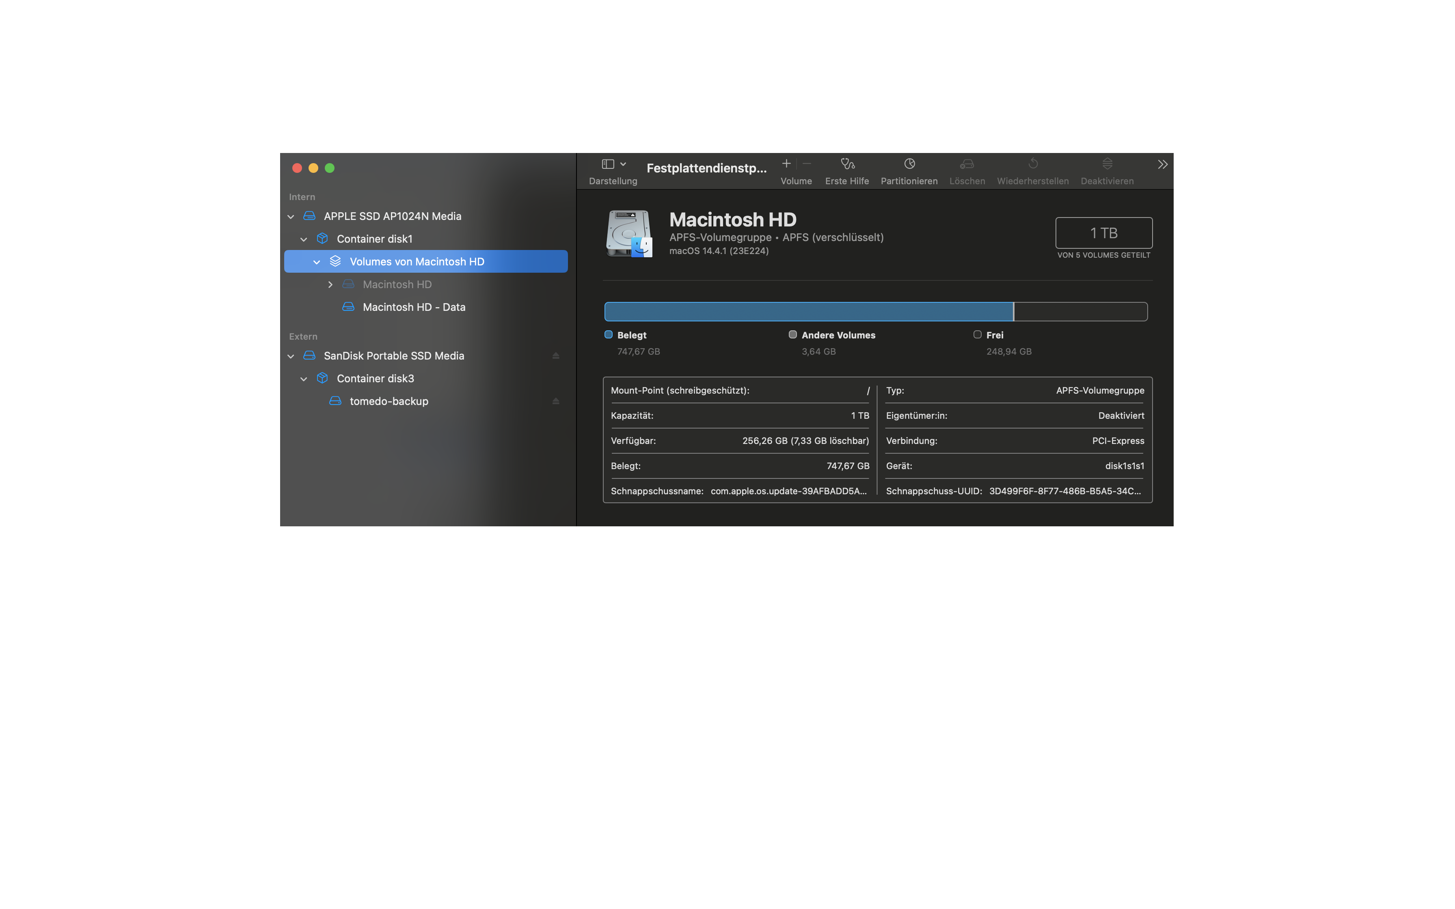Viewport: 1455px width, 909px height.
Task: Collapse Container disk3 in the sidebar
Action: coord(304,379)
